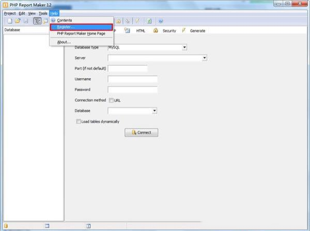Open the Tools menu
Viewport: 310px width, 231px height.
click(43, 13)
